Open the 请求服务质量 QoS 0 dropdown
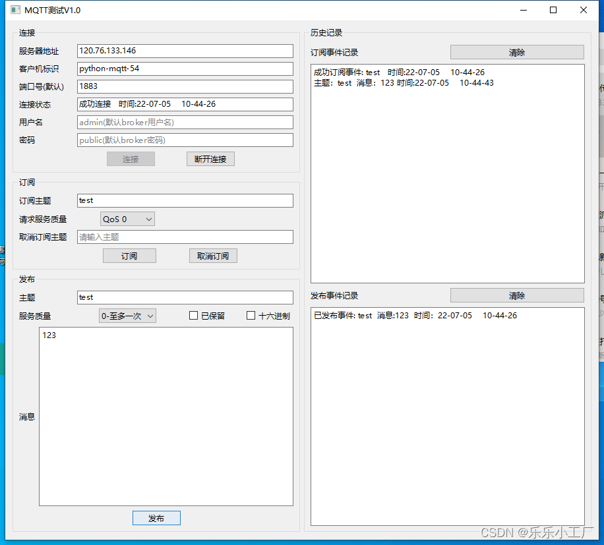The height and width of the screenshot is (545, 604). coord(127,219)
